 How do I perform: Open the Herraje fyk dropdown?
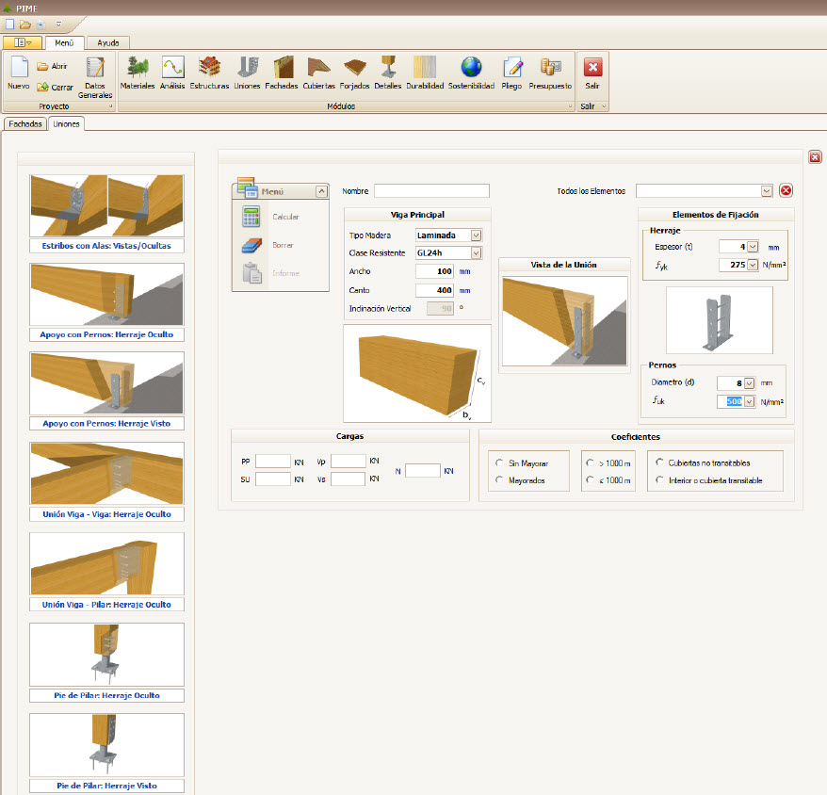753,265
